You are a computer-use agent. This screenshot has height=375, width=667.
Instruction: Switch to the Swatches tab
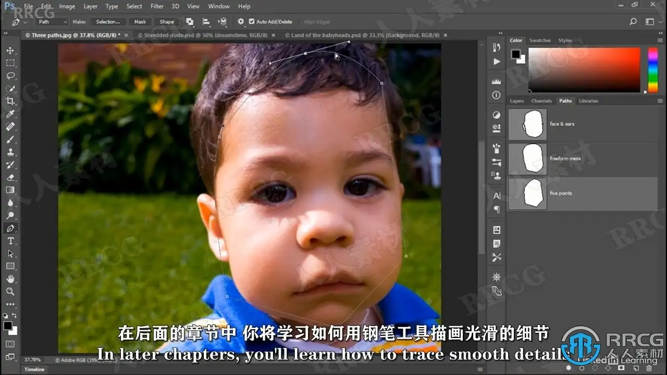[540, 41]
